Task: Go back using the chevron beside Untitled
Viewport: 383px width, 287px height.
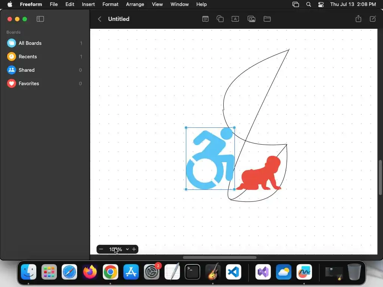Action: pos(99,19)
